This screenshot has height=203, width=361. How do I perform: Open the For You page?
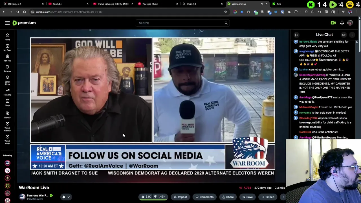[7, 58]
